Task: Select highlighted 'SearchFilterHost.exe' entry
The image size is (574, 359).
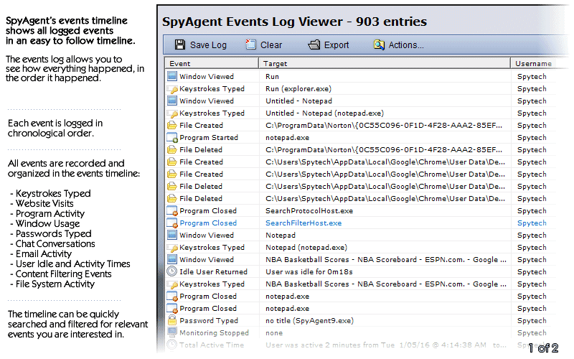Action: 303,223
